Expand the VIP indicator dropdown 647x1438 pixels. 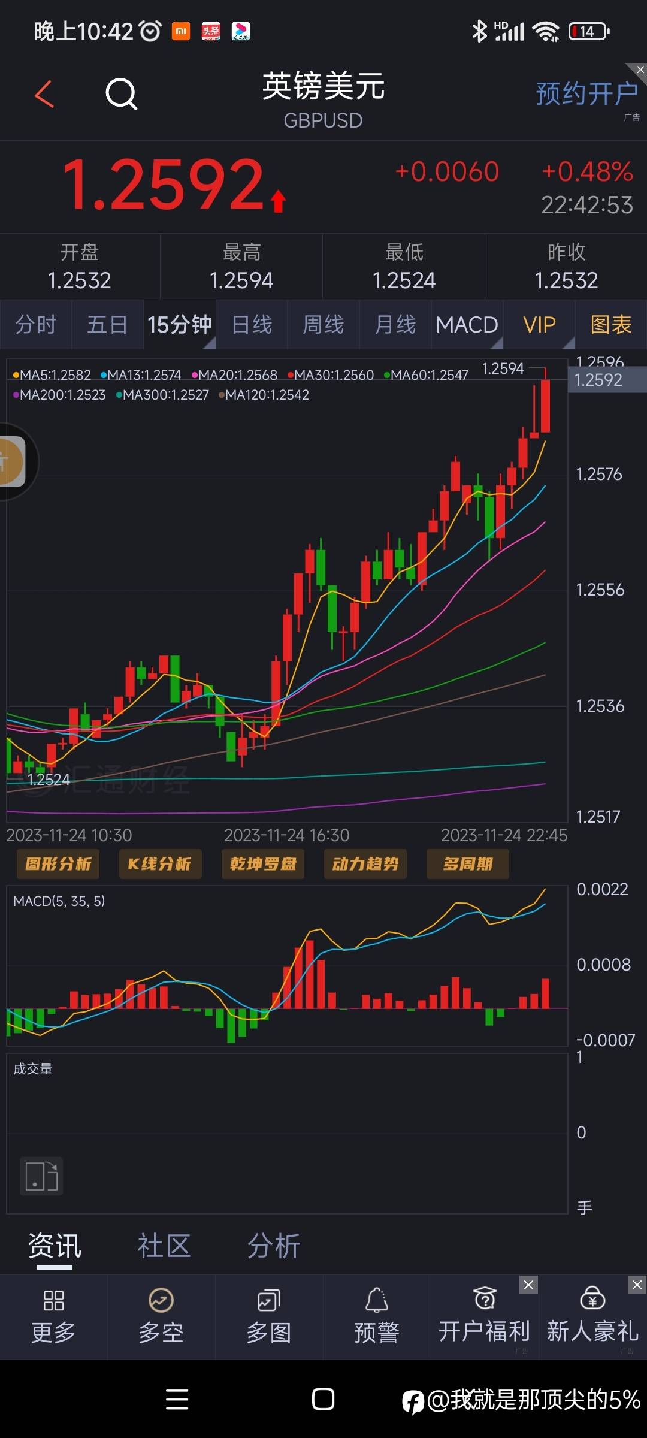point(539,325)
